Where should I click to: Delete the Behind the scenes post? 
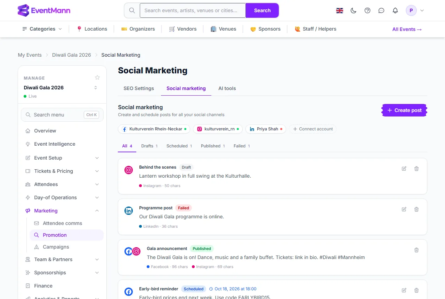coord(416,169)
